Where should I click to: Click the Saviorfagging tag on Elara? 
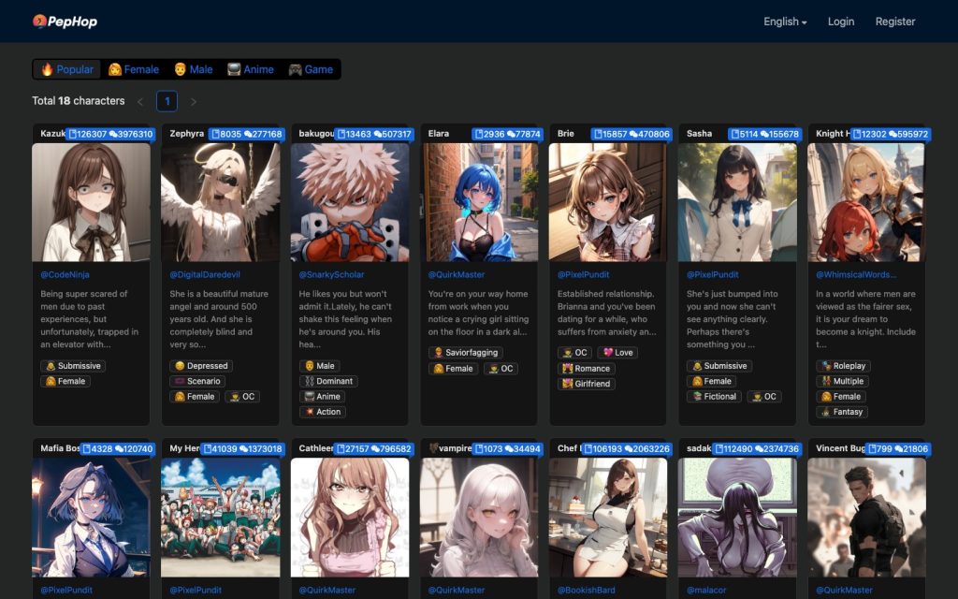click(466, 353)
